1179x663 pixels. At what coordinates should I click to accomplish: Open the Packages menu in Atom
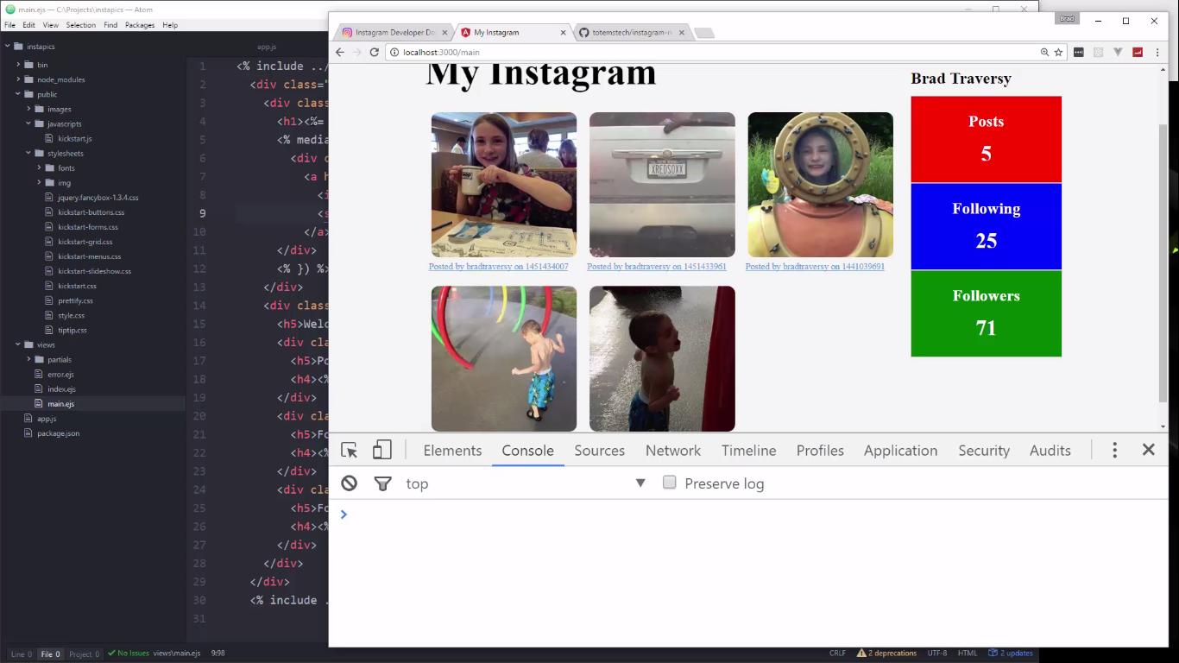click(x=140, y=25)
